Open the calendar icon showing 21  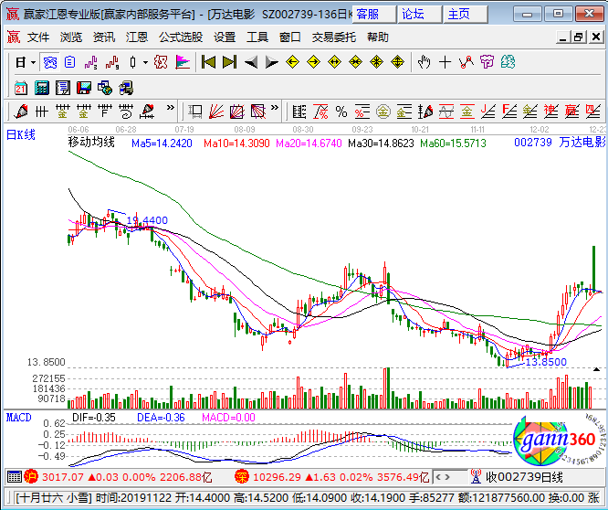[21, 88]
